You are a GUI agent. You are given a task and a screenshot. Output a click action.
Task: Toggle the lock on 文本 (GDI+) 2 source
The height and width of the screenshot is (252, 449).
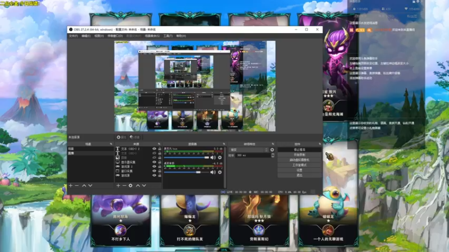[159, 149]
